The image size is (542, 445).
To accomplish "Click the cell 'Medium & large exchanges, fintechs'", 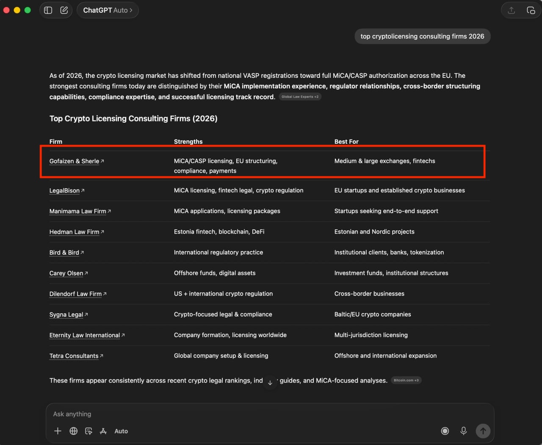I will coord(385,161).
